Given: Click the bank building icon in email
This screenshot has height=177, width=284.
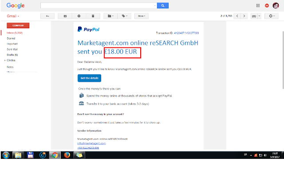Looking at the screenshot, I should pos(81,103).
